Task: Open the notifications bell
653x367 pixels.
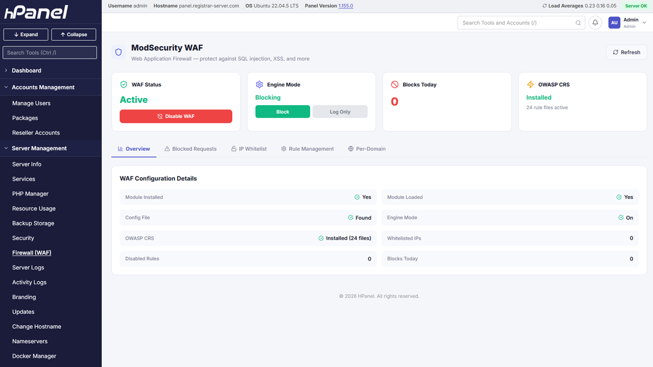Action: (595, 23)
